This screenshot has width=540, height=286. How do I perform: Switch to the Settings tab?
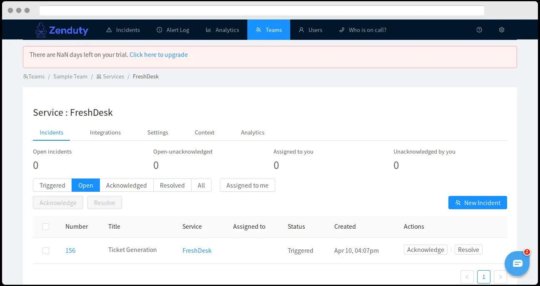tap(158, 132)
